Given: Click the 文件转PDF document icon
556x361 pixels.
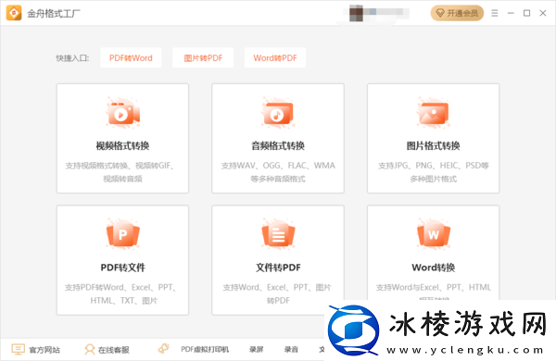Looking at the screenshot, I should [278, 234].
